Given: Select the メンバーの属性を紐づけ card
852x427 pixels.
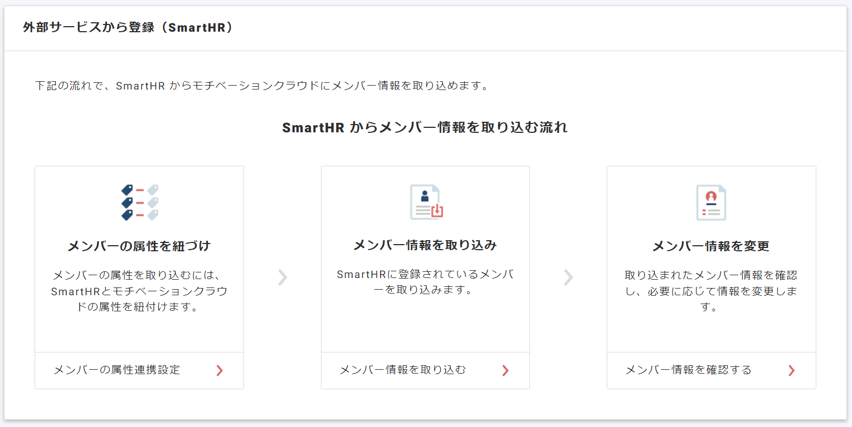Looking at the screenshot, I should (139, 259).
